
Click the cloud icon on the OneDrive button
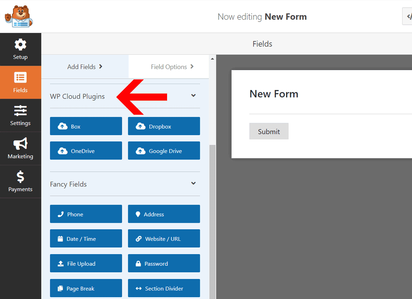63,151
